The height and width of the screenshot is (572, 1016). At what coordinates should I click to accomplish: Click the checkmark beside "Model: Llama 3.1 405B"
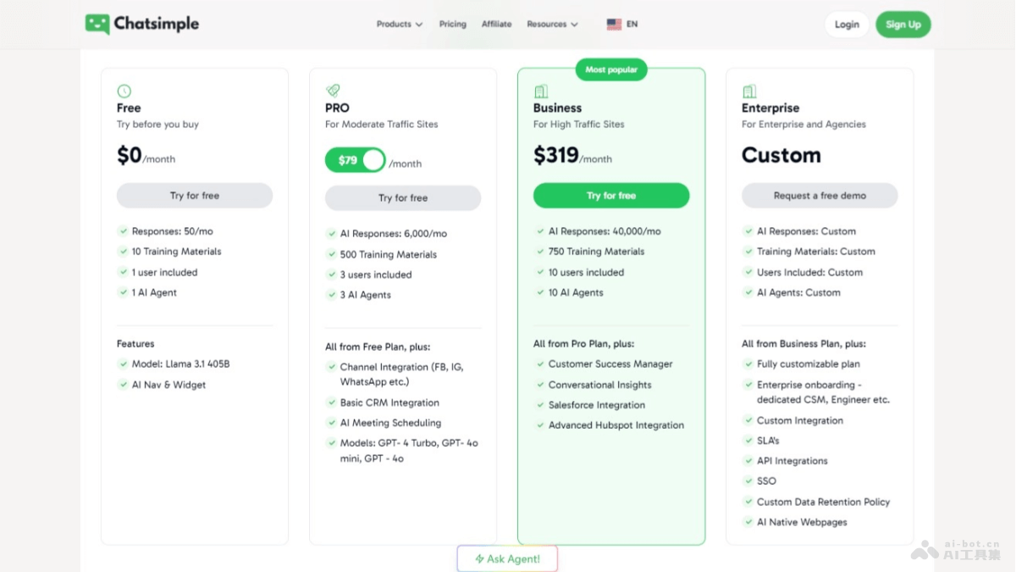tap(124, 364)
